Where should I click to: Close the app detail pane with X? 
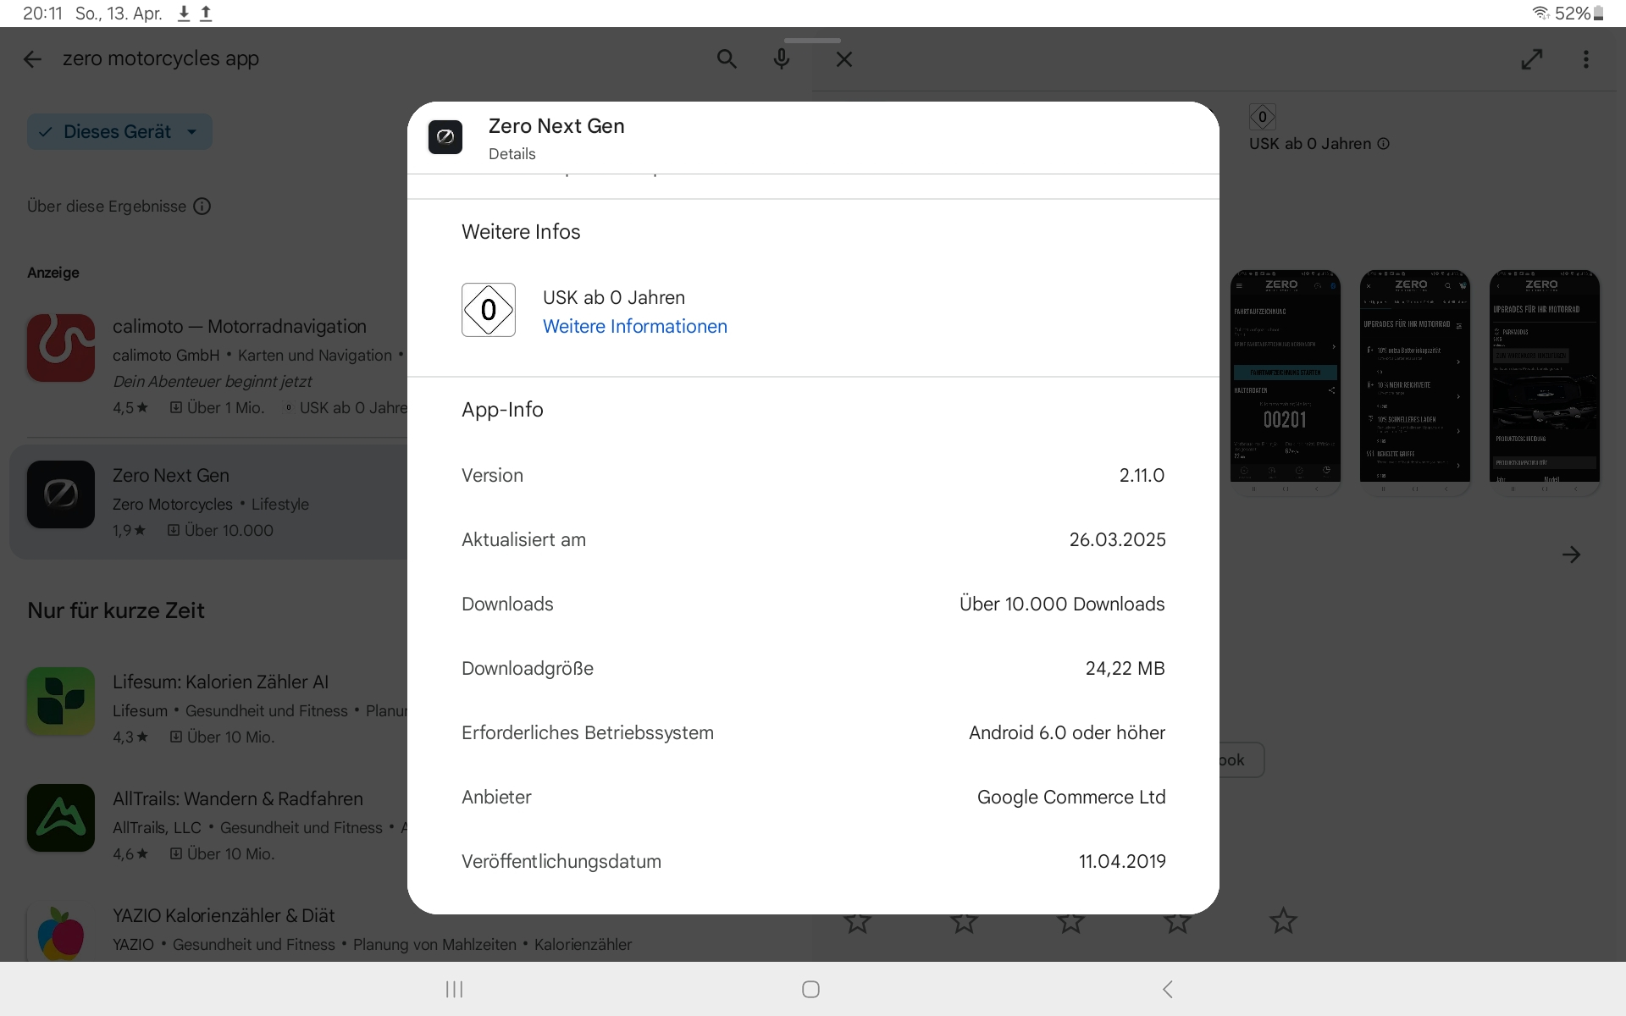(843, 59)
